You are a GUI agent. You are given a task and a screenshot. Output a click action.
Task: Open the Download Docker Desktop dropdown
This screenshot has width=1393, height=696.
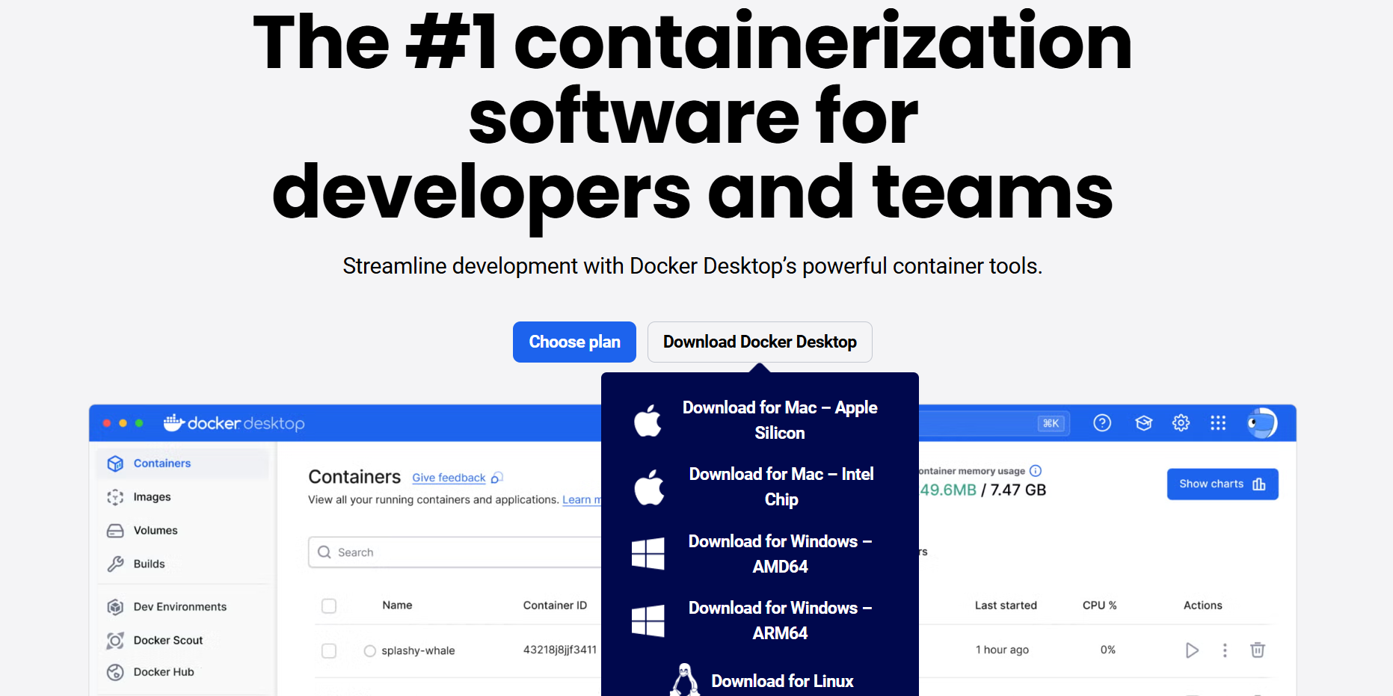pyautogui.click(x=760, y=342)
